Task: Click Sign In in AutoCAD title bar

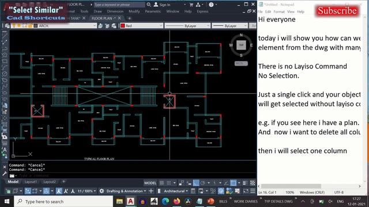Action: pyautogui.click(x=162, y=5)
